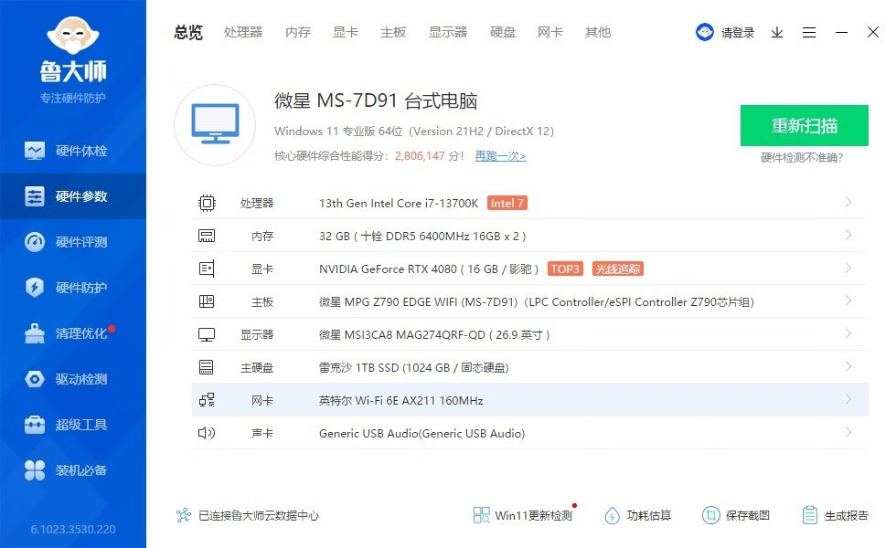Expand the 主硬盘 row chevron
The image size is (896, 548).
coord(848,366)
